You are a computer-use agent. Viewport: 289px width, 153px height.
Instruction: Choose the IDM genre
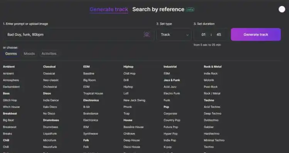86,127
